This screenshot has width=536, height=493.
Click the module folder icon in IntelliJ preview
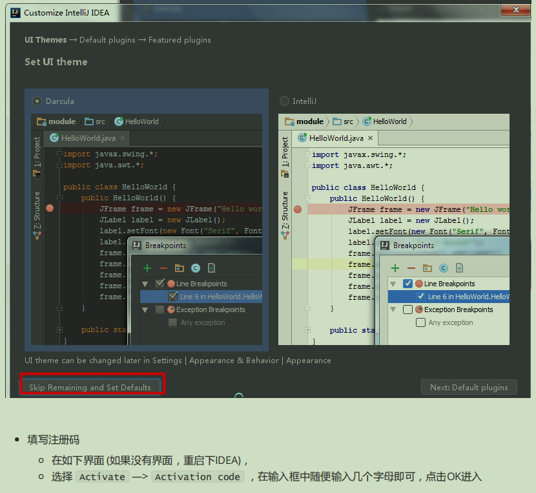[289, 121]
